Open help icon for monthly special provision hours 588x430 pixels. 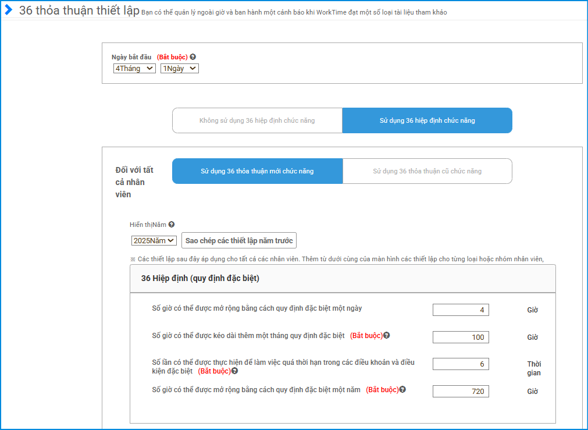tap(386, 336)
